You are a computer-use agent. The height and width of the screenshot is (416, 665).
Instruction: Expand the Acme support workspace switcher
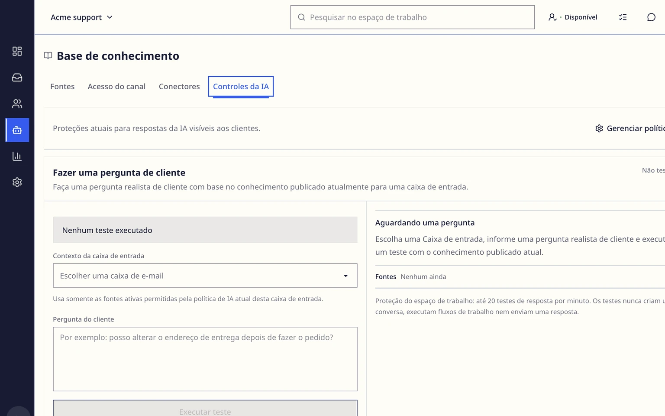point(81,17)
